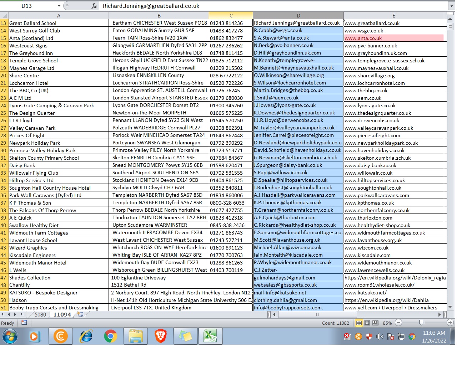
Task: Click the Insert Worksheet tab icon
Action: coord(80,314)
